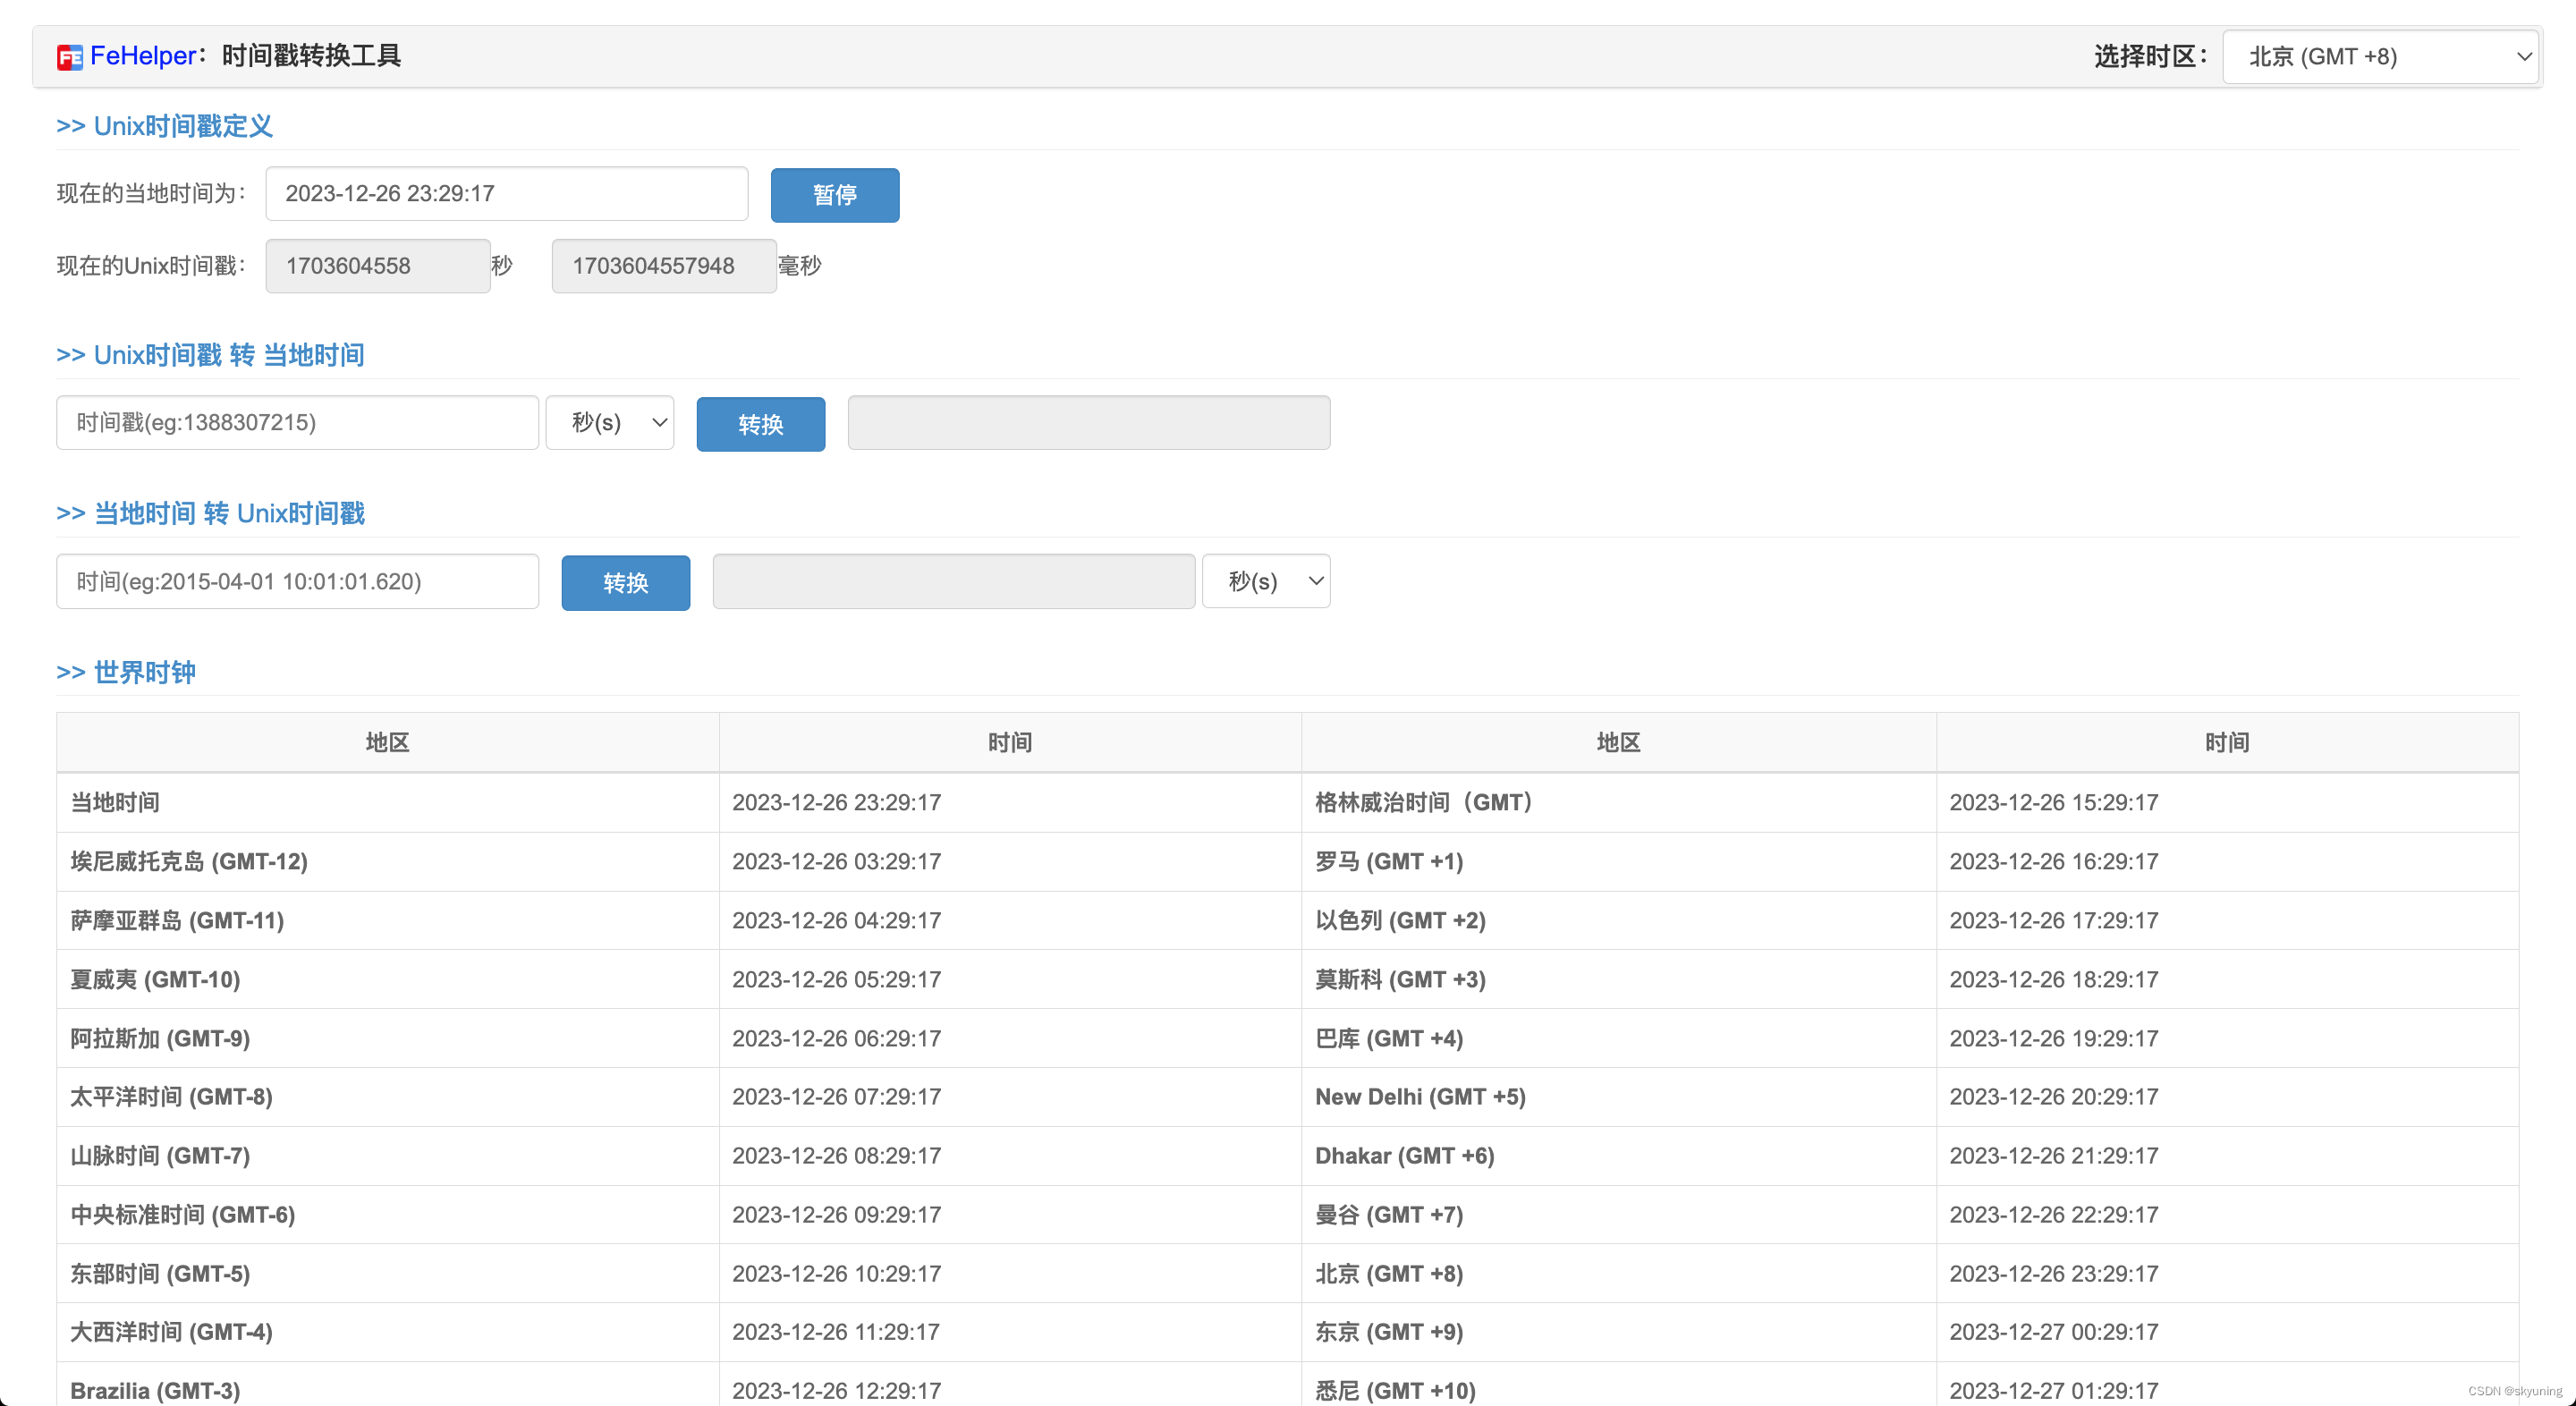2576x1406 pixels.
Task: Focus the 时间(eg:2015-04-01 10:01:01.620) input box
Action: click(298, 582)
